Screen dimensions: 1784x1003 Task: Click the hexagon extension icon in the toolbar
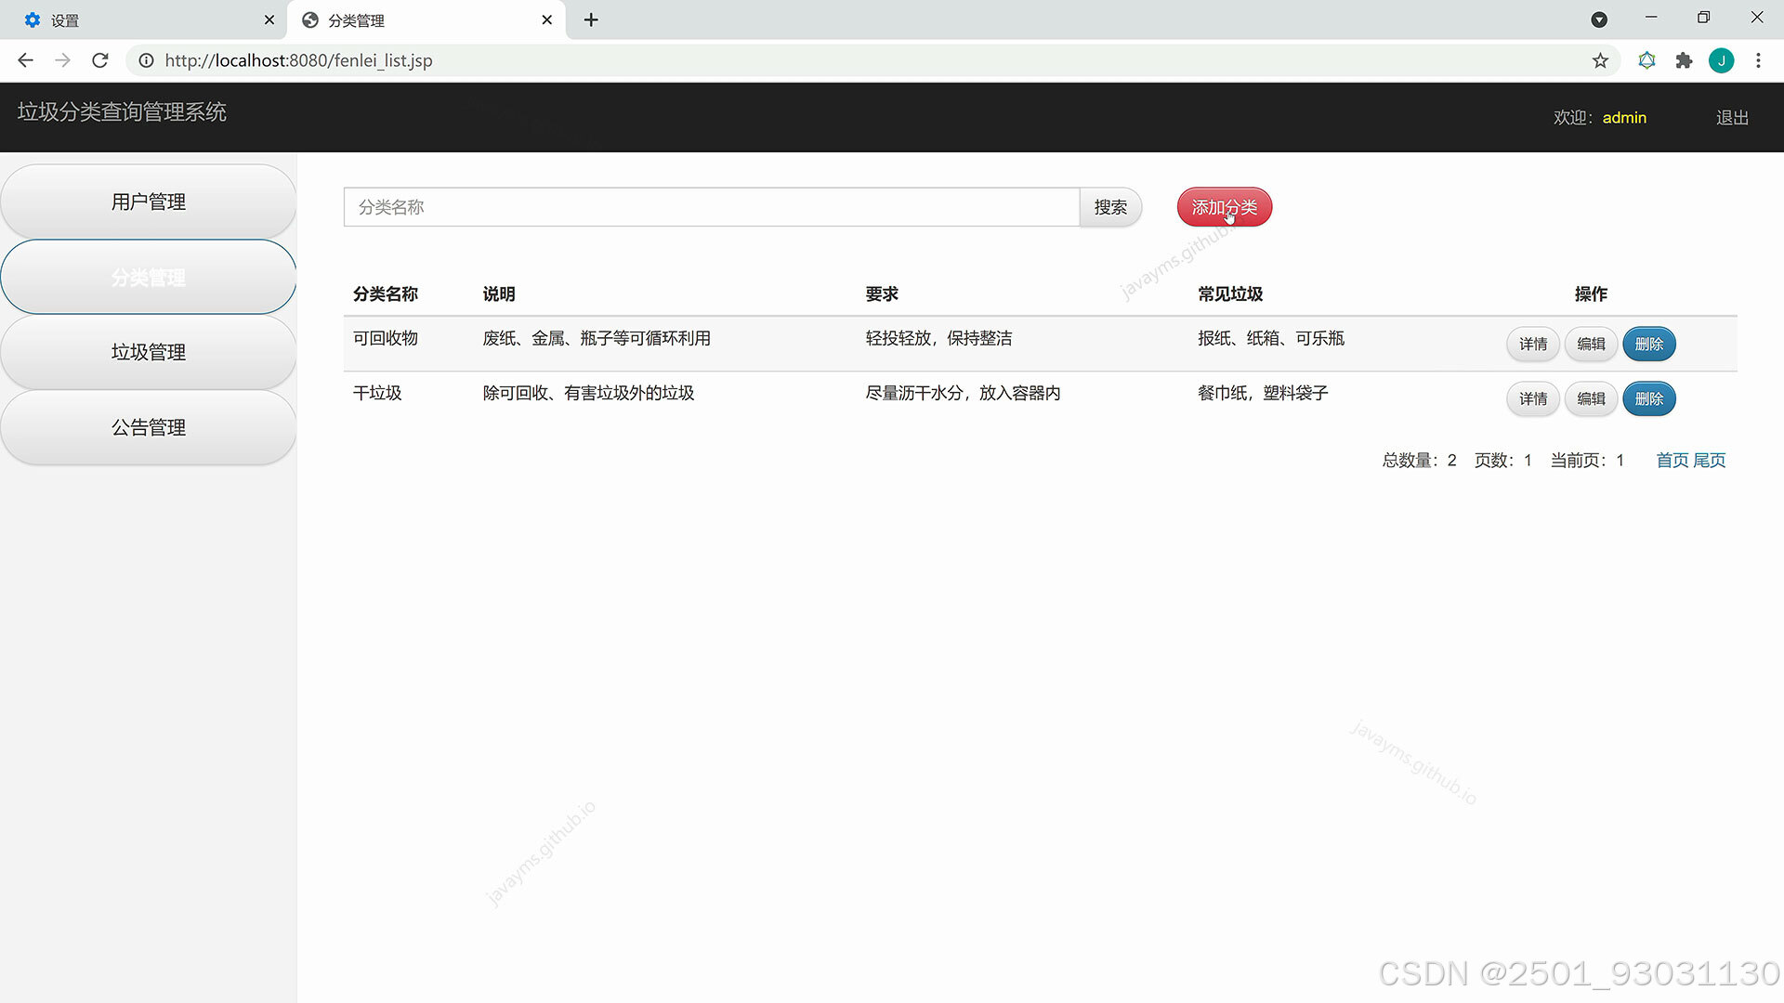pyautogui.click(x=1646, y=60)
